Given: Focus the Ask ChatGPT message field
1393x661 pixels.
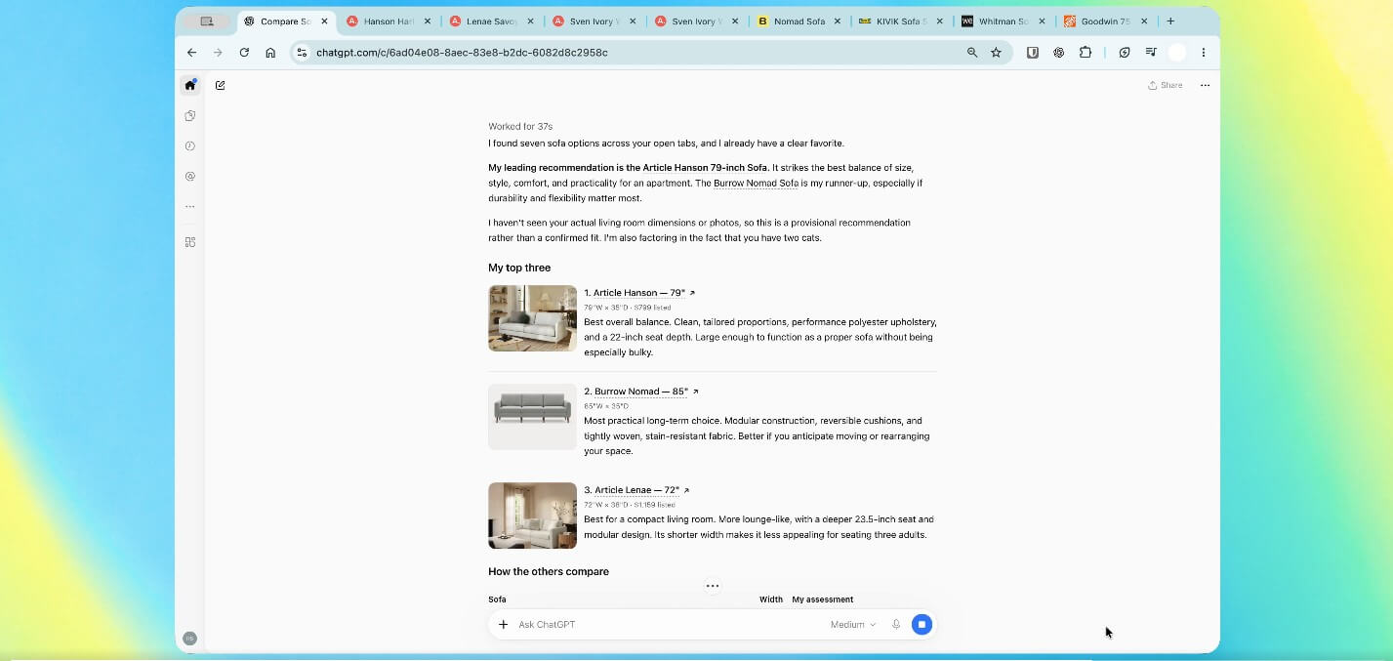Looking at the screenshot, I should [669, 625].
